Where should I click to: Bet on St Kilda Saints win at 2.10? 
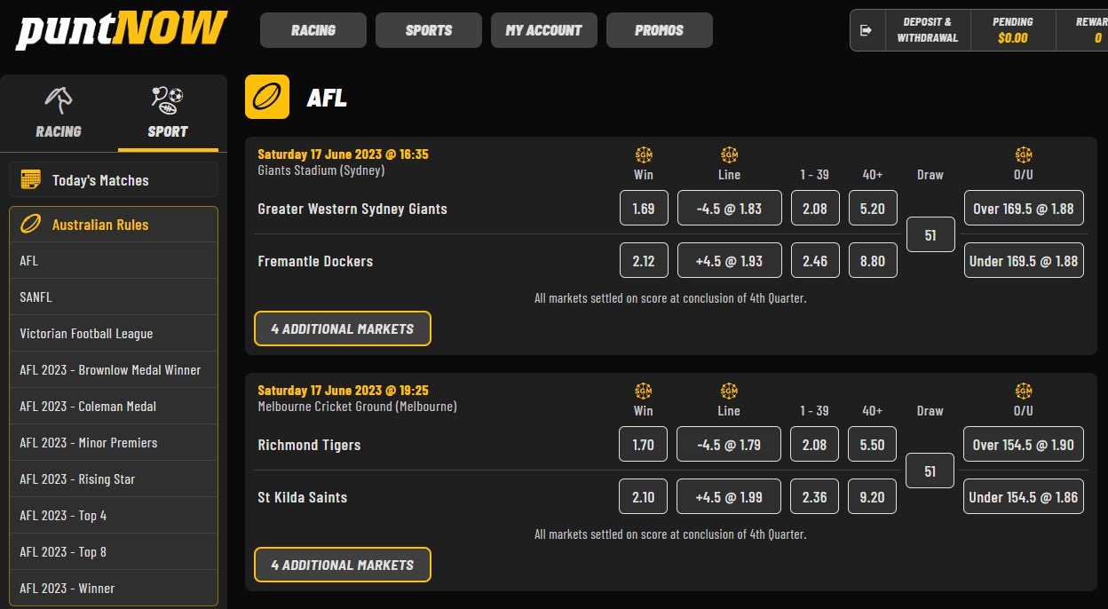[x=644, y=497]
